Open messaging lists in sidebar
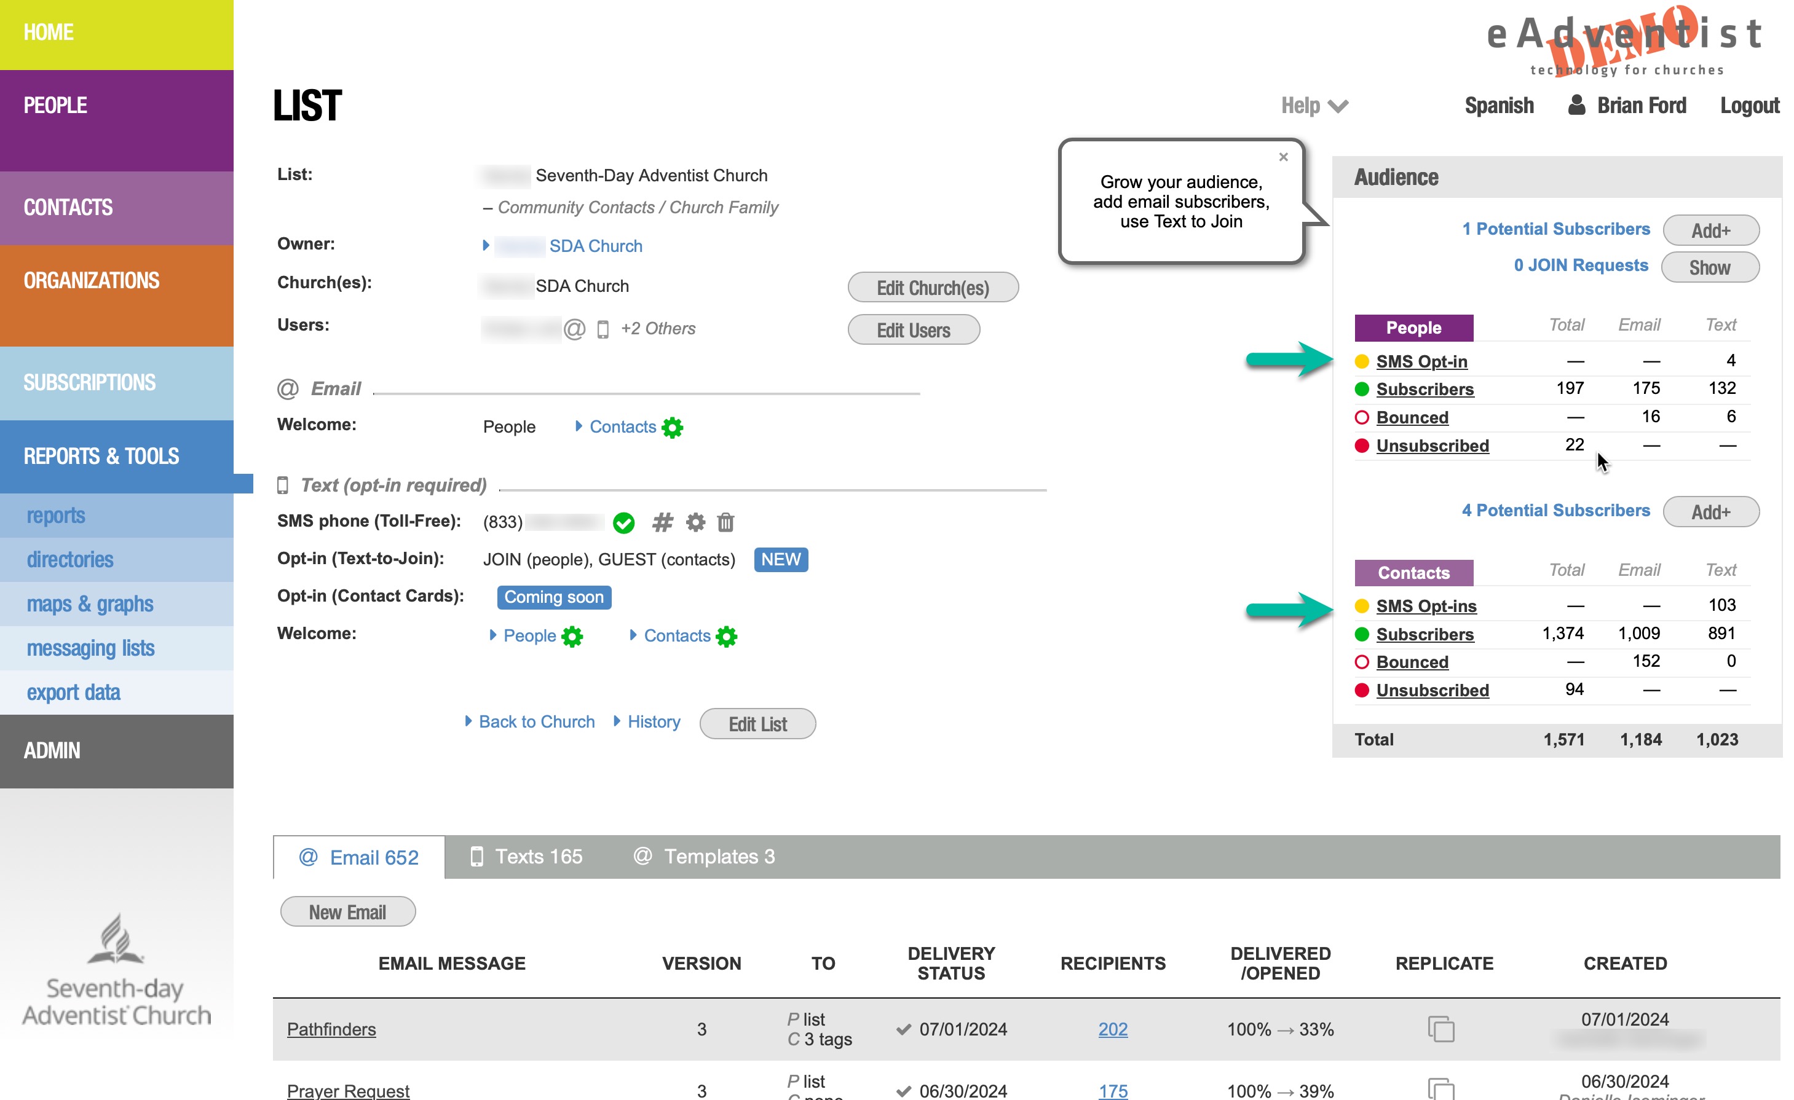The image size is (1794, 1100). tap(90, 648)
